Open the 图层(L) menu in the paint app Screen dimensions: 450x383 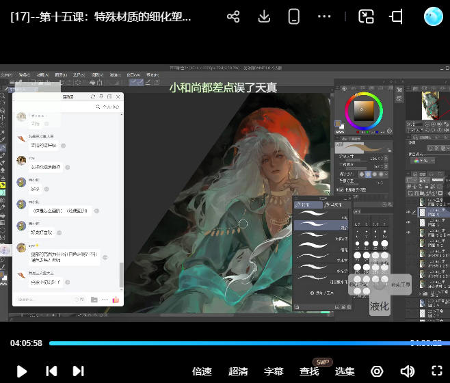pyautogui.click(x=61, y=75)
